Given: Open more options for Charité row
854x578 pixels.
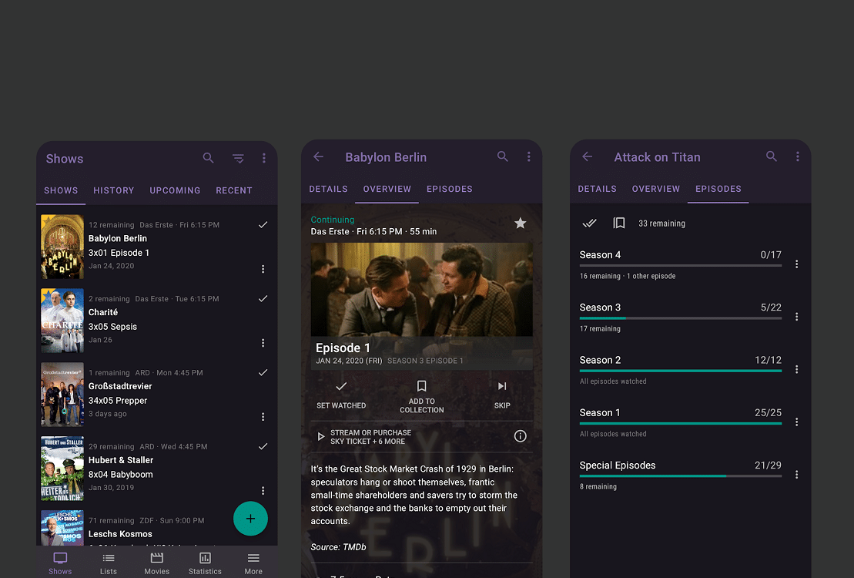Looking at the screenshot, I should click(263, 343).
